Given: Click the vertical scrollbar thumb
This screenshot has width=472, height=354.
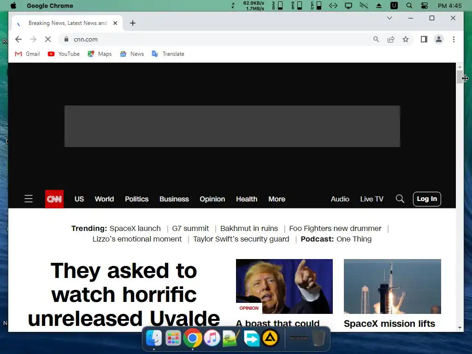Looking at the screenshot, I should pos(460,77).
